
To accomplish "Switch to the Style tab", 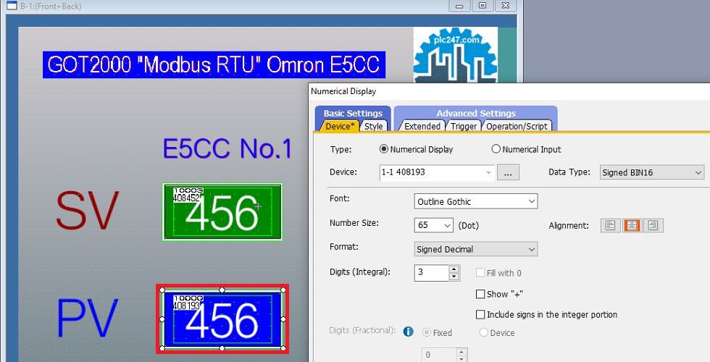I will 374,126.
